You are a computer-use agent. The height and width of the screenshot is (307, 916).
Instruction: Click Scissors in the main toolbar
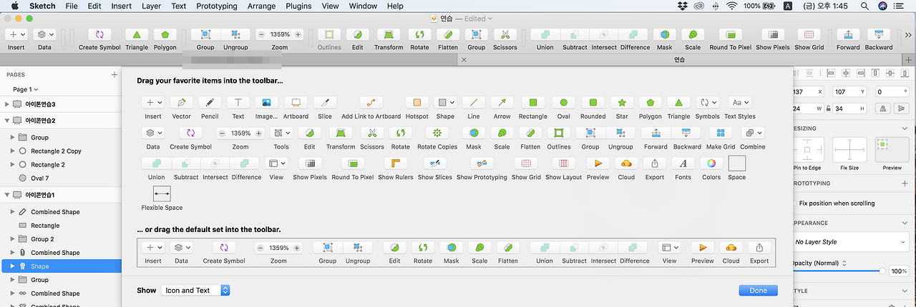(x=505, y=34)
